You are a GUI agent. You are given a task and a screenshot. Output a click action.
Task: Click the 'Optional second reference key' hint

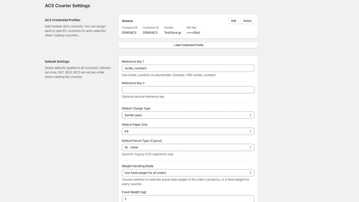pyautogui.click(x=143, y=97)
